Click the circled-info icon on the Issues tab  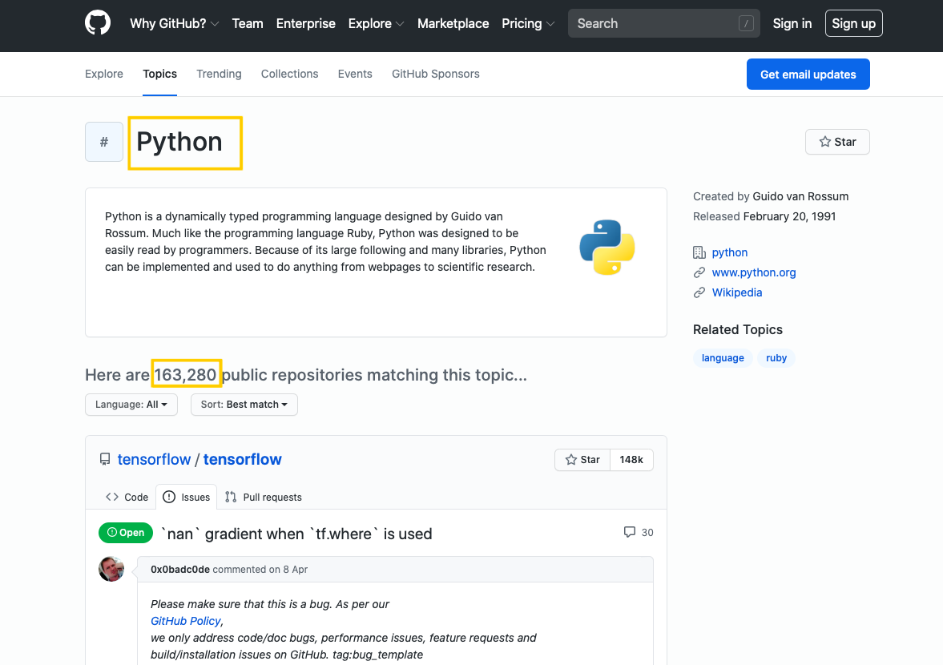(169, 497)
